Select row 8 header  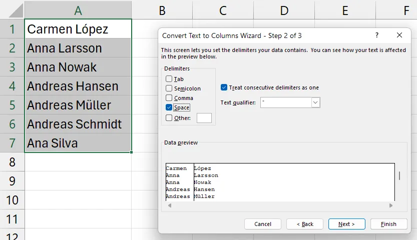click(x=12, y=162)
